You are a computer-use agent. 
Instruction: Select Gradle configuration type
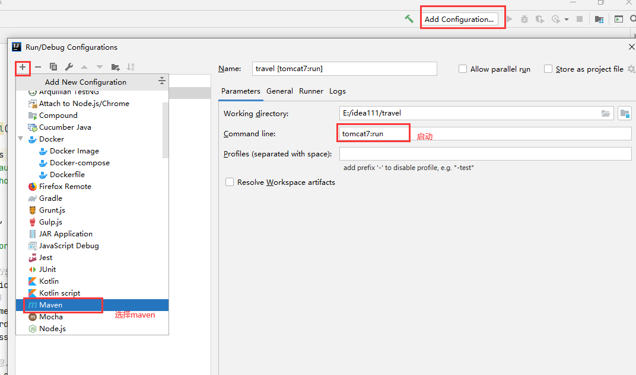[x=92, y=198]
